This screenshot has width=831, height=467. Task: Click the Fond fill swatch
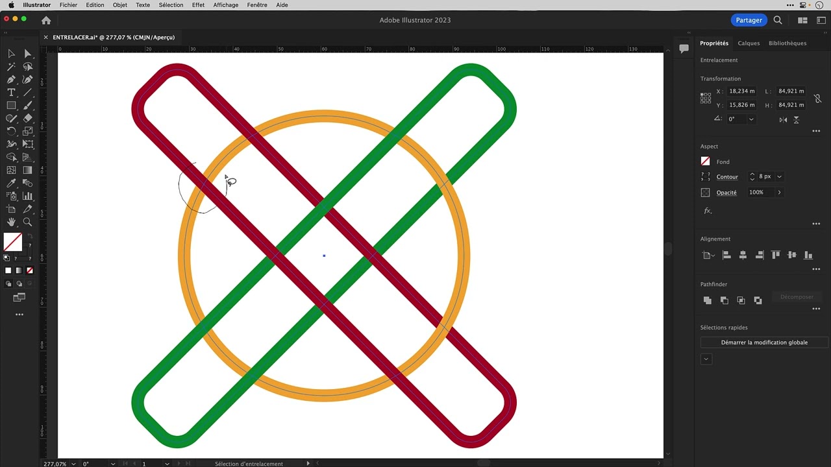point(705,162)
